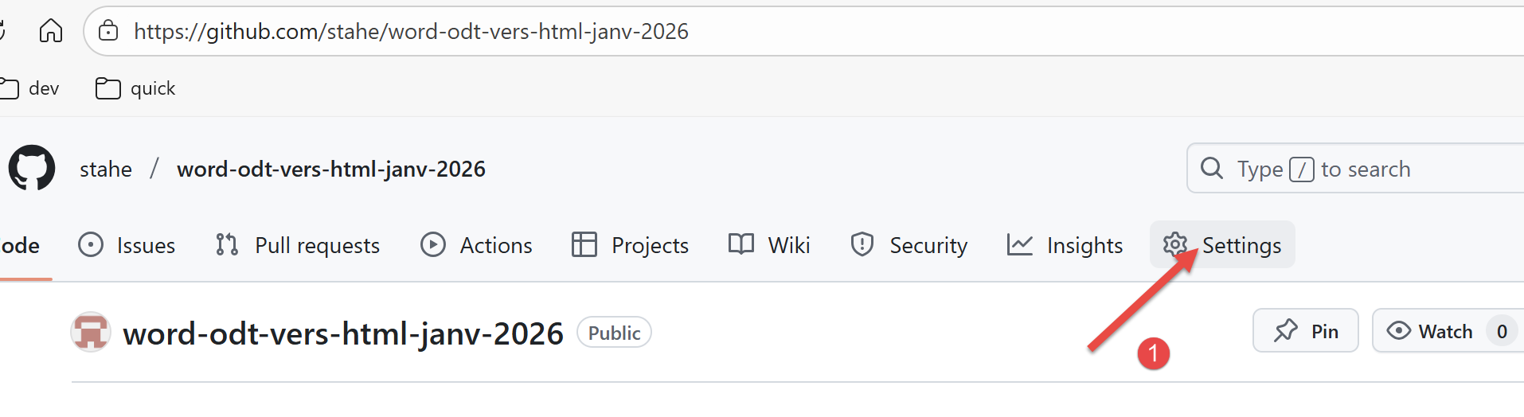Open the dev bookmarks folder
The image size is (1524, 417).
[x=32, y=88]
